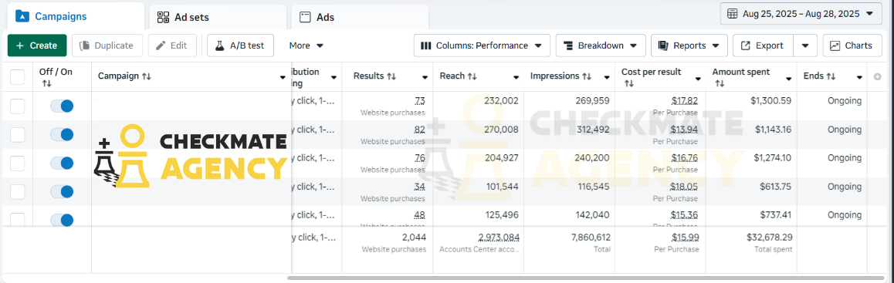
Task: Click the Export button
Action: coord(763,45)
